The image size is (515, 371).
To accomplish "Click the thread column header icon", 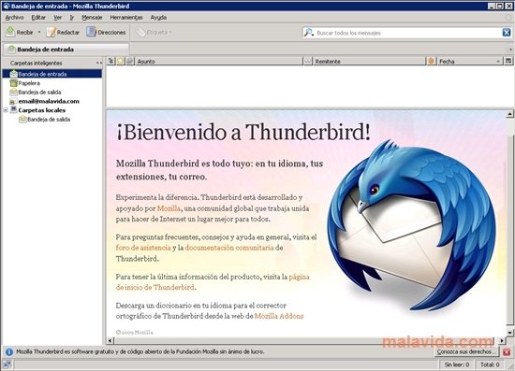I will pos(111,61).
